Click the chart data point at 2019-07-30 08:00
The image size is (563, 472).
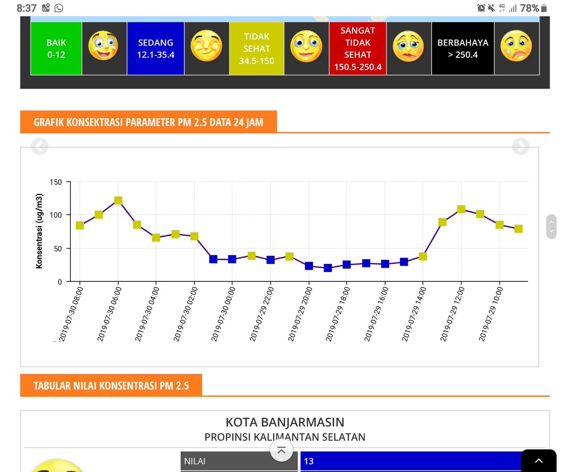(x=80, y=225)
